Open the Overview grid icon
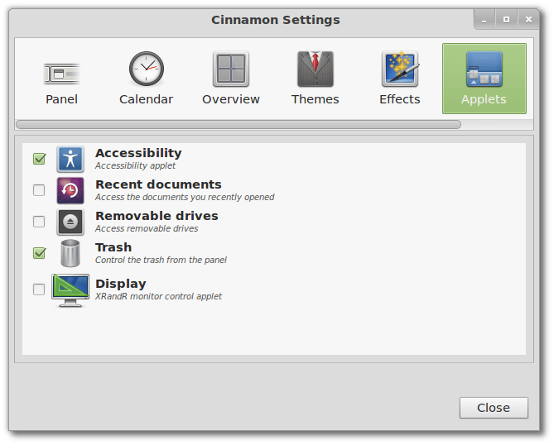The width and height of the screenshot is (554, 445). [x=231, y=69]
